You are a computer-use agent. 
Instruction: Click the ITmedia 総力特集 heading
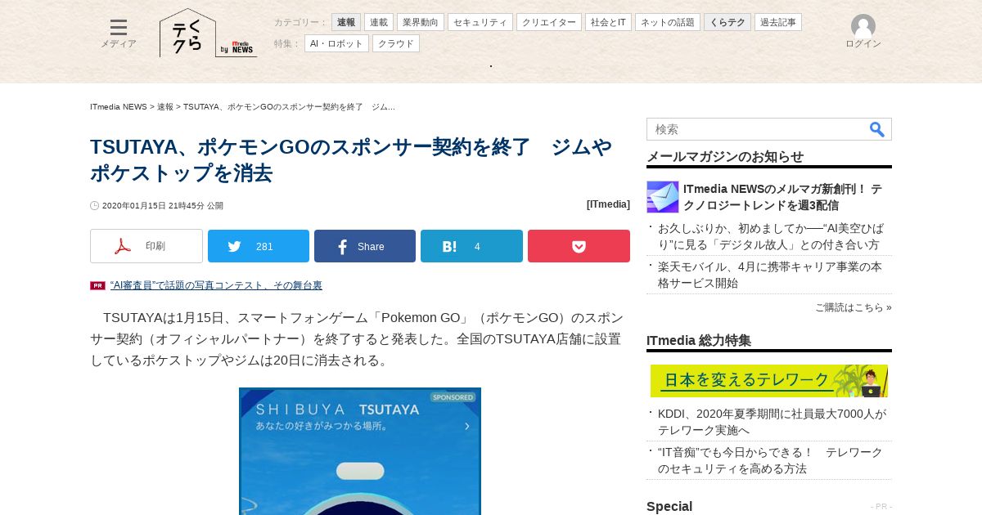click(x=699, y=340)
